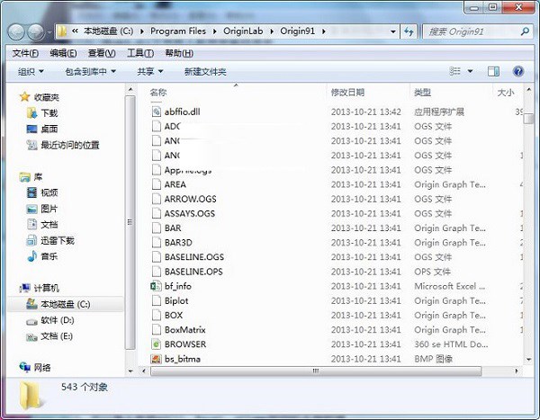Open the 工具(T) menu
540x420 pixels.
140,53
